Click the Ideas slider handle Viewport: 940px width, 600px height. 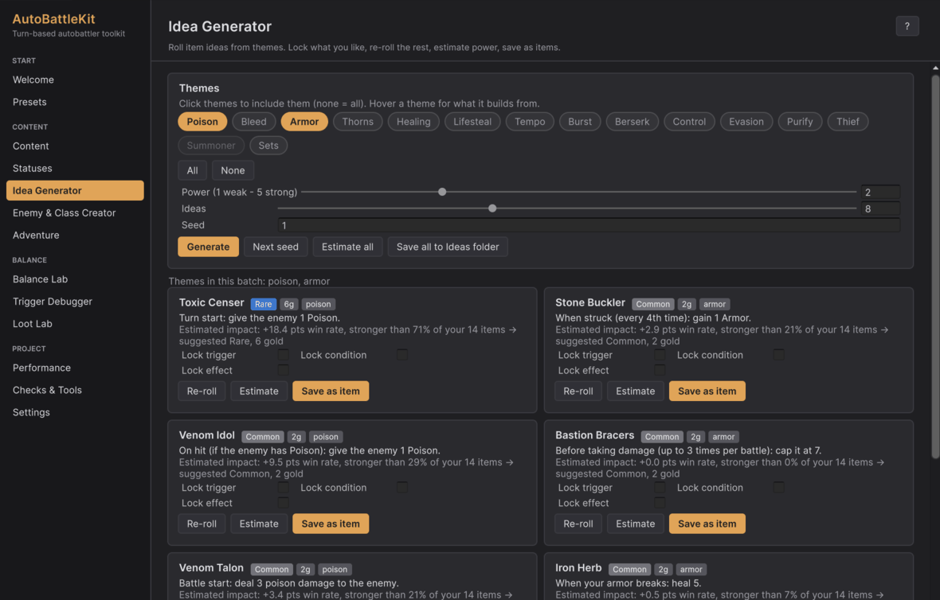492,208
